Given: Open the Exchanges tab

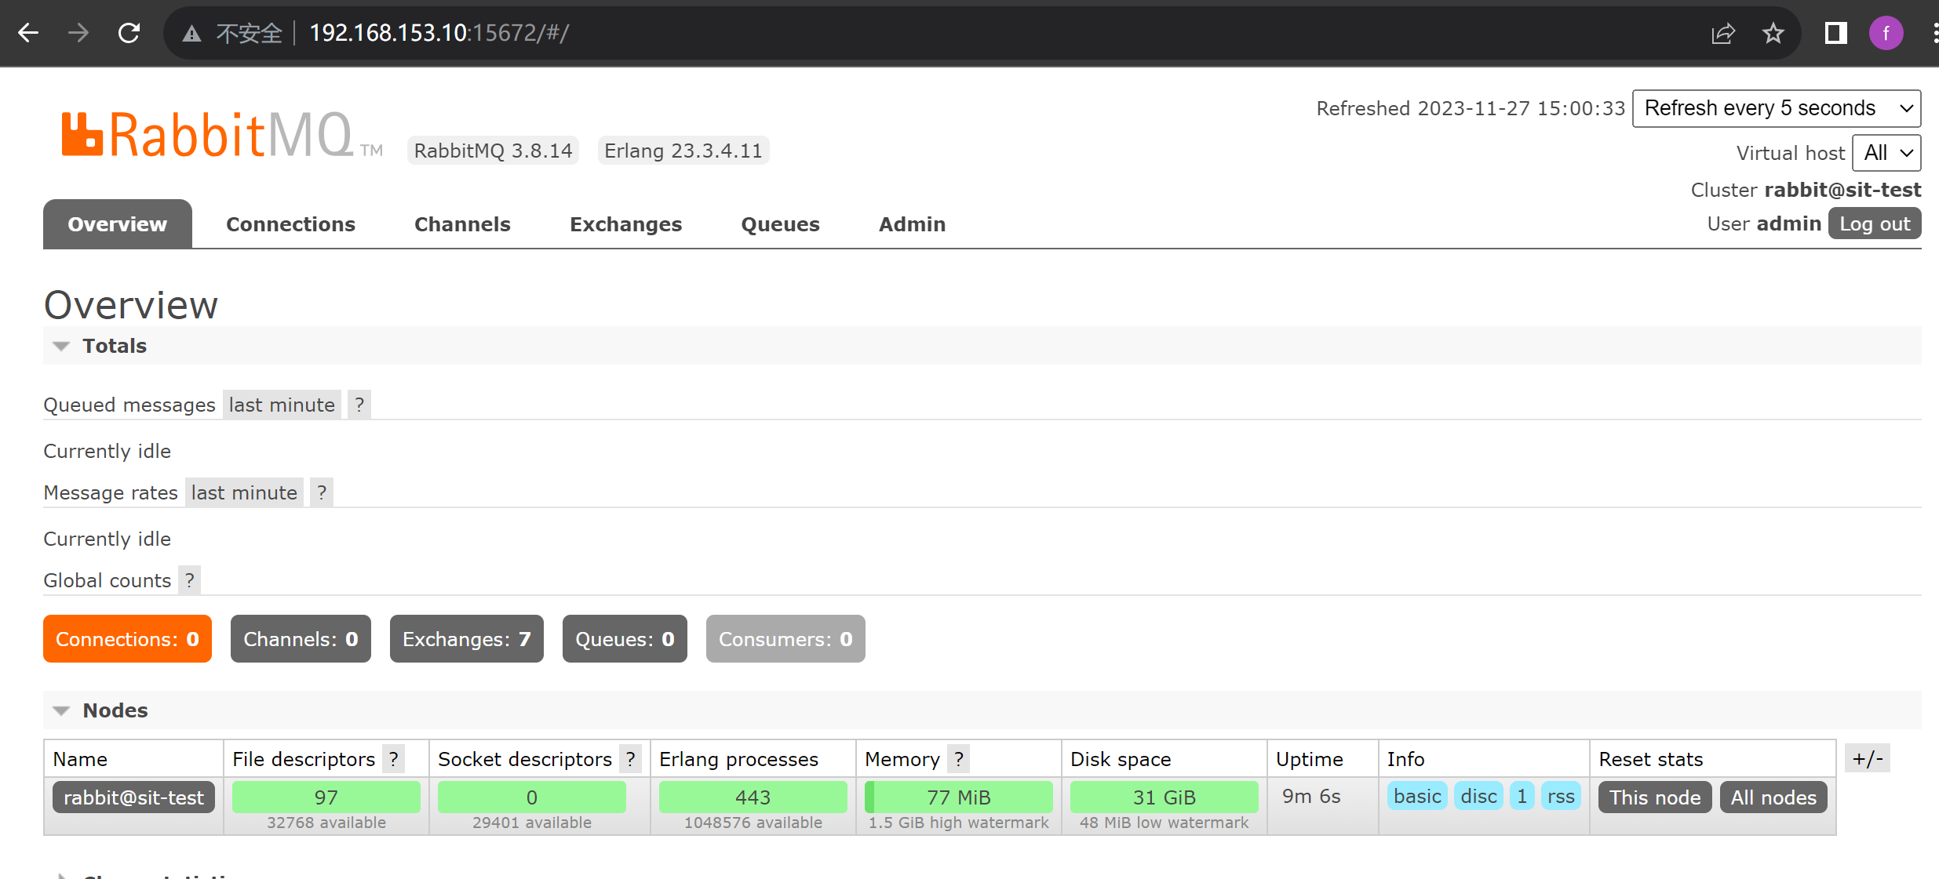Looking at the screenshot, I should [x=625, y=224].
